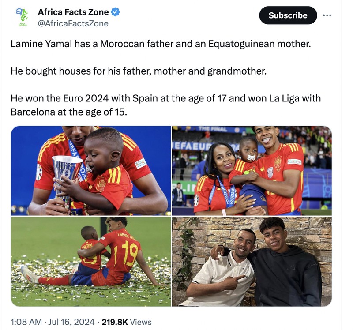Click the Views label

click(x=141, y=322)
